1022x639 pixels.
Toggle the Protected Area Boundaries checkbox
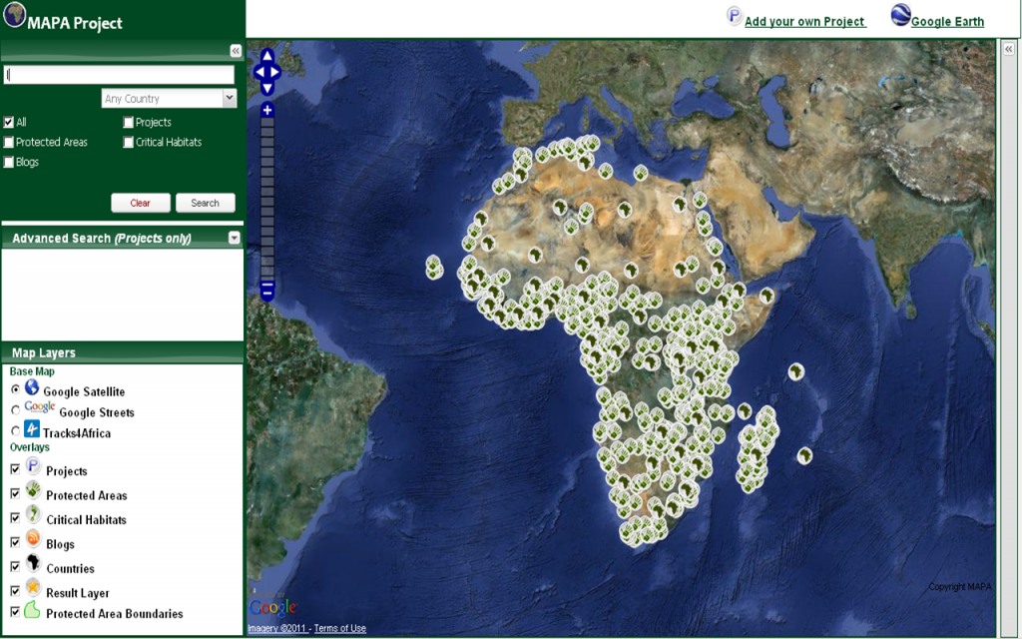[15, 612]
